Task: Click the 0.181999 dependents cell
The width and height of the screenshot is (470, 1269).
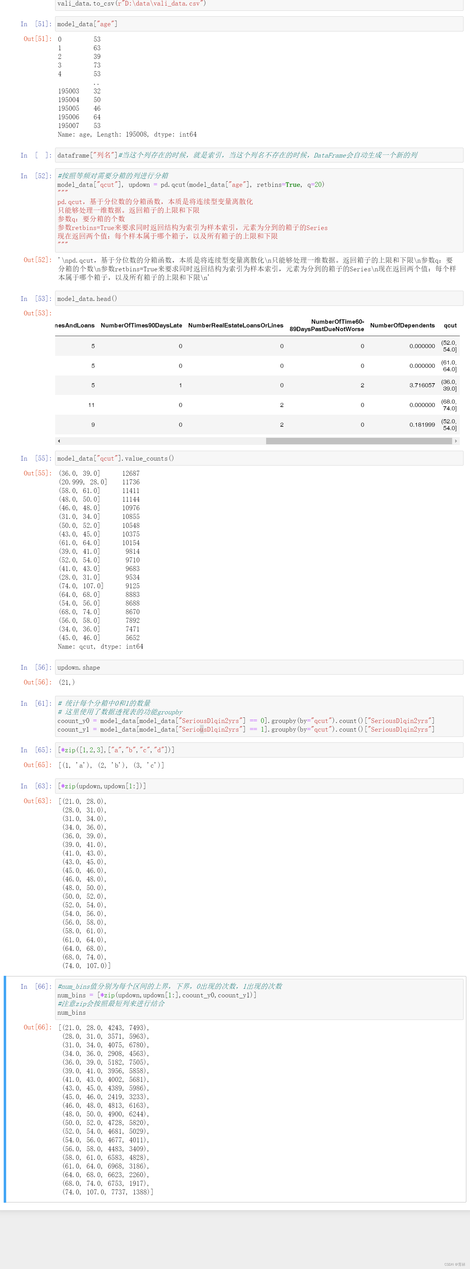Action: click(422, 425)
